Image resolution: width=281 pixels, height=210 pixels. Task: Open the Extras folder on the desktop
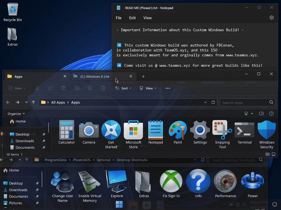[x=13, y=37]
